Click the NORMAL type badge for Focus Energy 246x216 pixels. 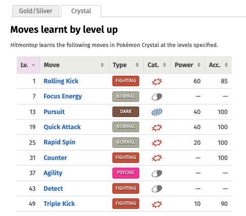coord(126,96)
